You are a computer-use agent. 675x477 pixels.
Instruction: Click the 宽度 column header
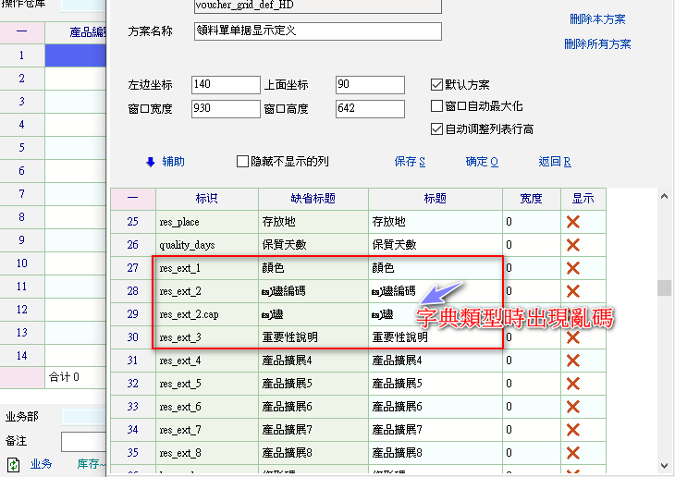pos(531,199)
